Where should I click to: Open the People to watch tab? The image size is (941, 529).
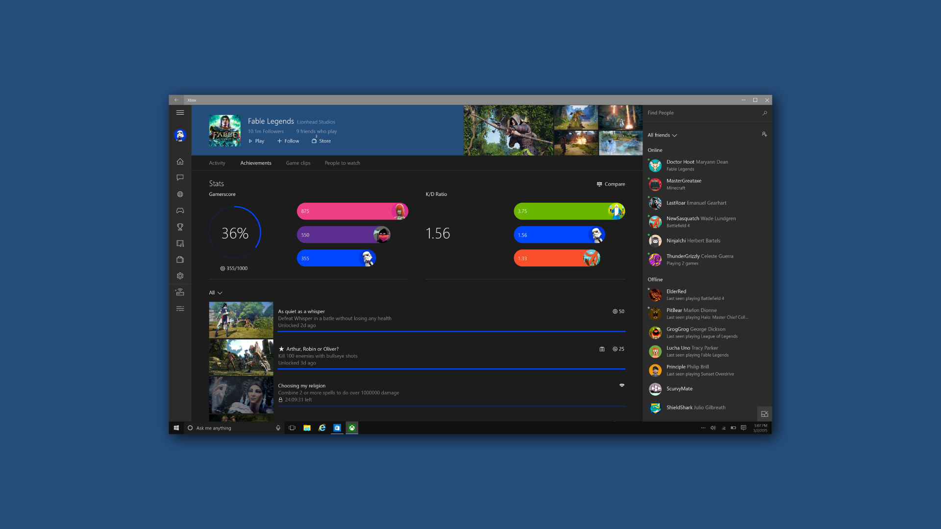342,163
